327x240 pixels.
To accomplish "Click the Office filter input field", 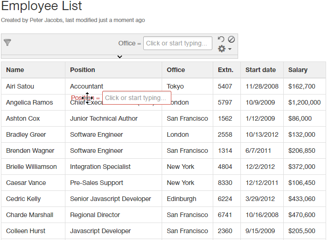I will pos(177,43).
